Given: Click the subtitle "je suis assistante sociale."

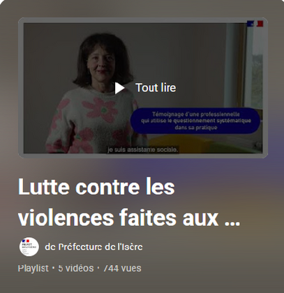Looking at the screenshot, I should point(143,150).
